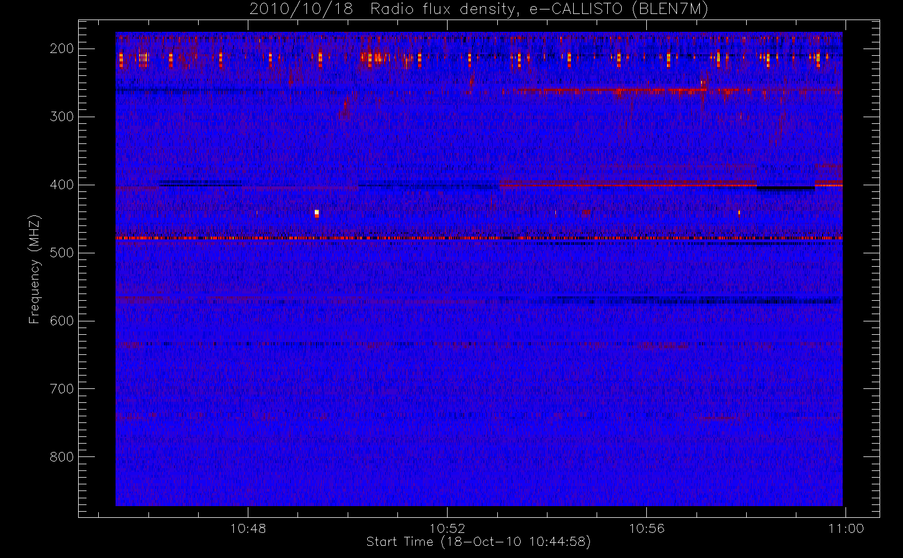Click the 300 frequency tick label
903x558 pixels.
point(62,117)
